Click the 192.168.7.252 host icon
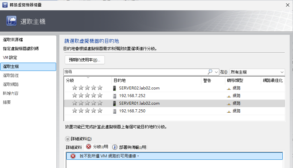 tap(115, 96)
